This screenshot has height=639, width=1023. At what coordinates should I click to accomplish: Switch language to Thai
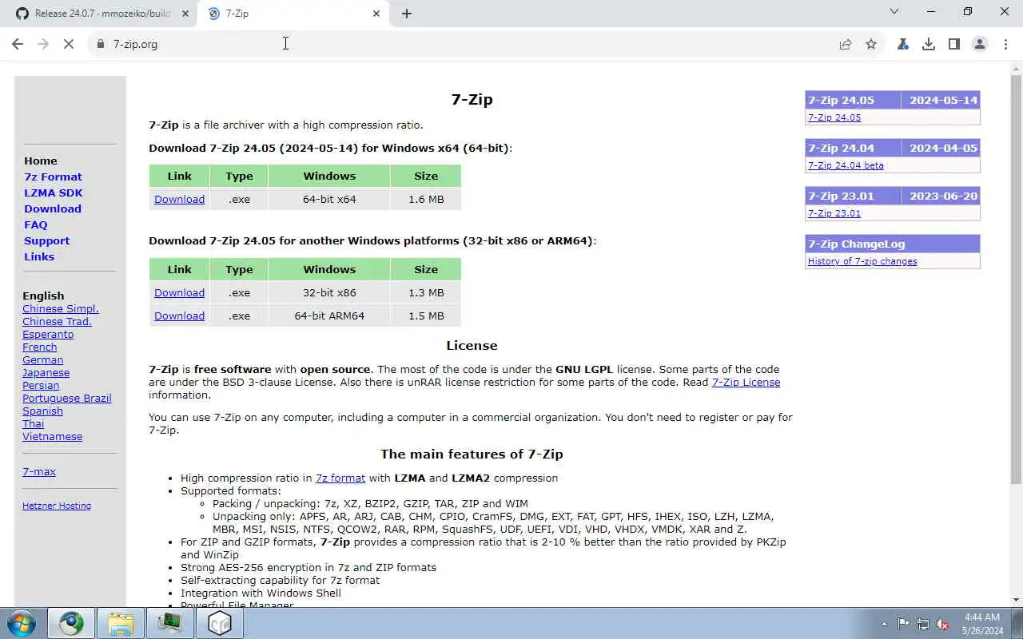[33, 423]
